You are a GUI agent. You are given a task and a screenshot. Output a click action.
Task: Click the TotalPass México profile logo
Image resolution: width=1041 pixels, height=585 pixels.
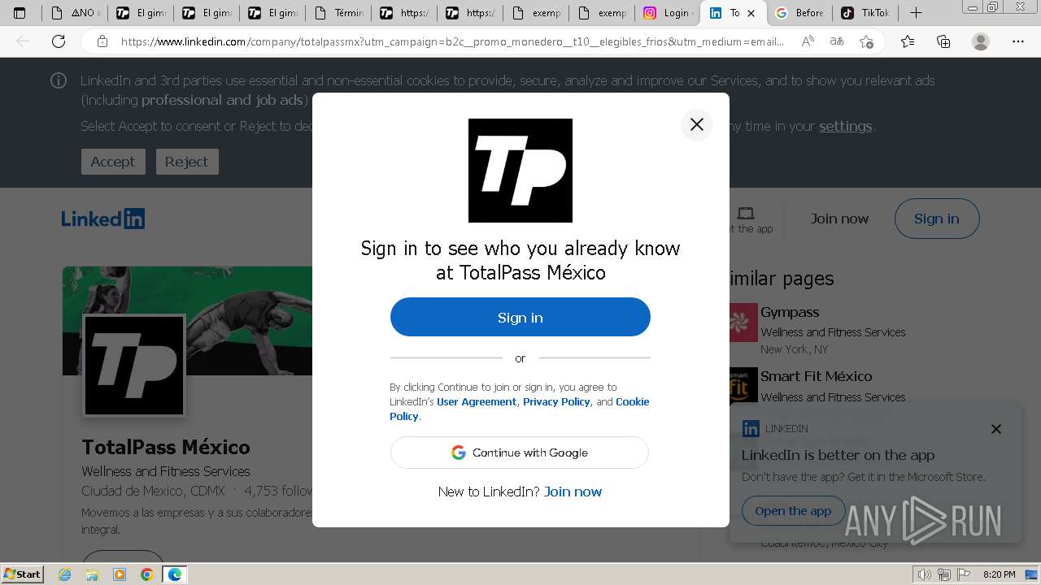click(134, 365)
